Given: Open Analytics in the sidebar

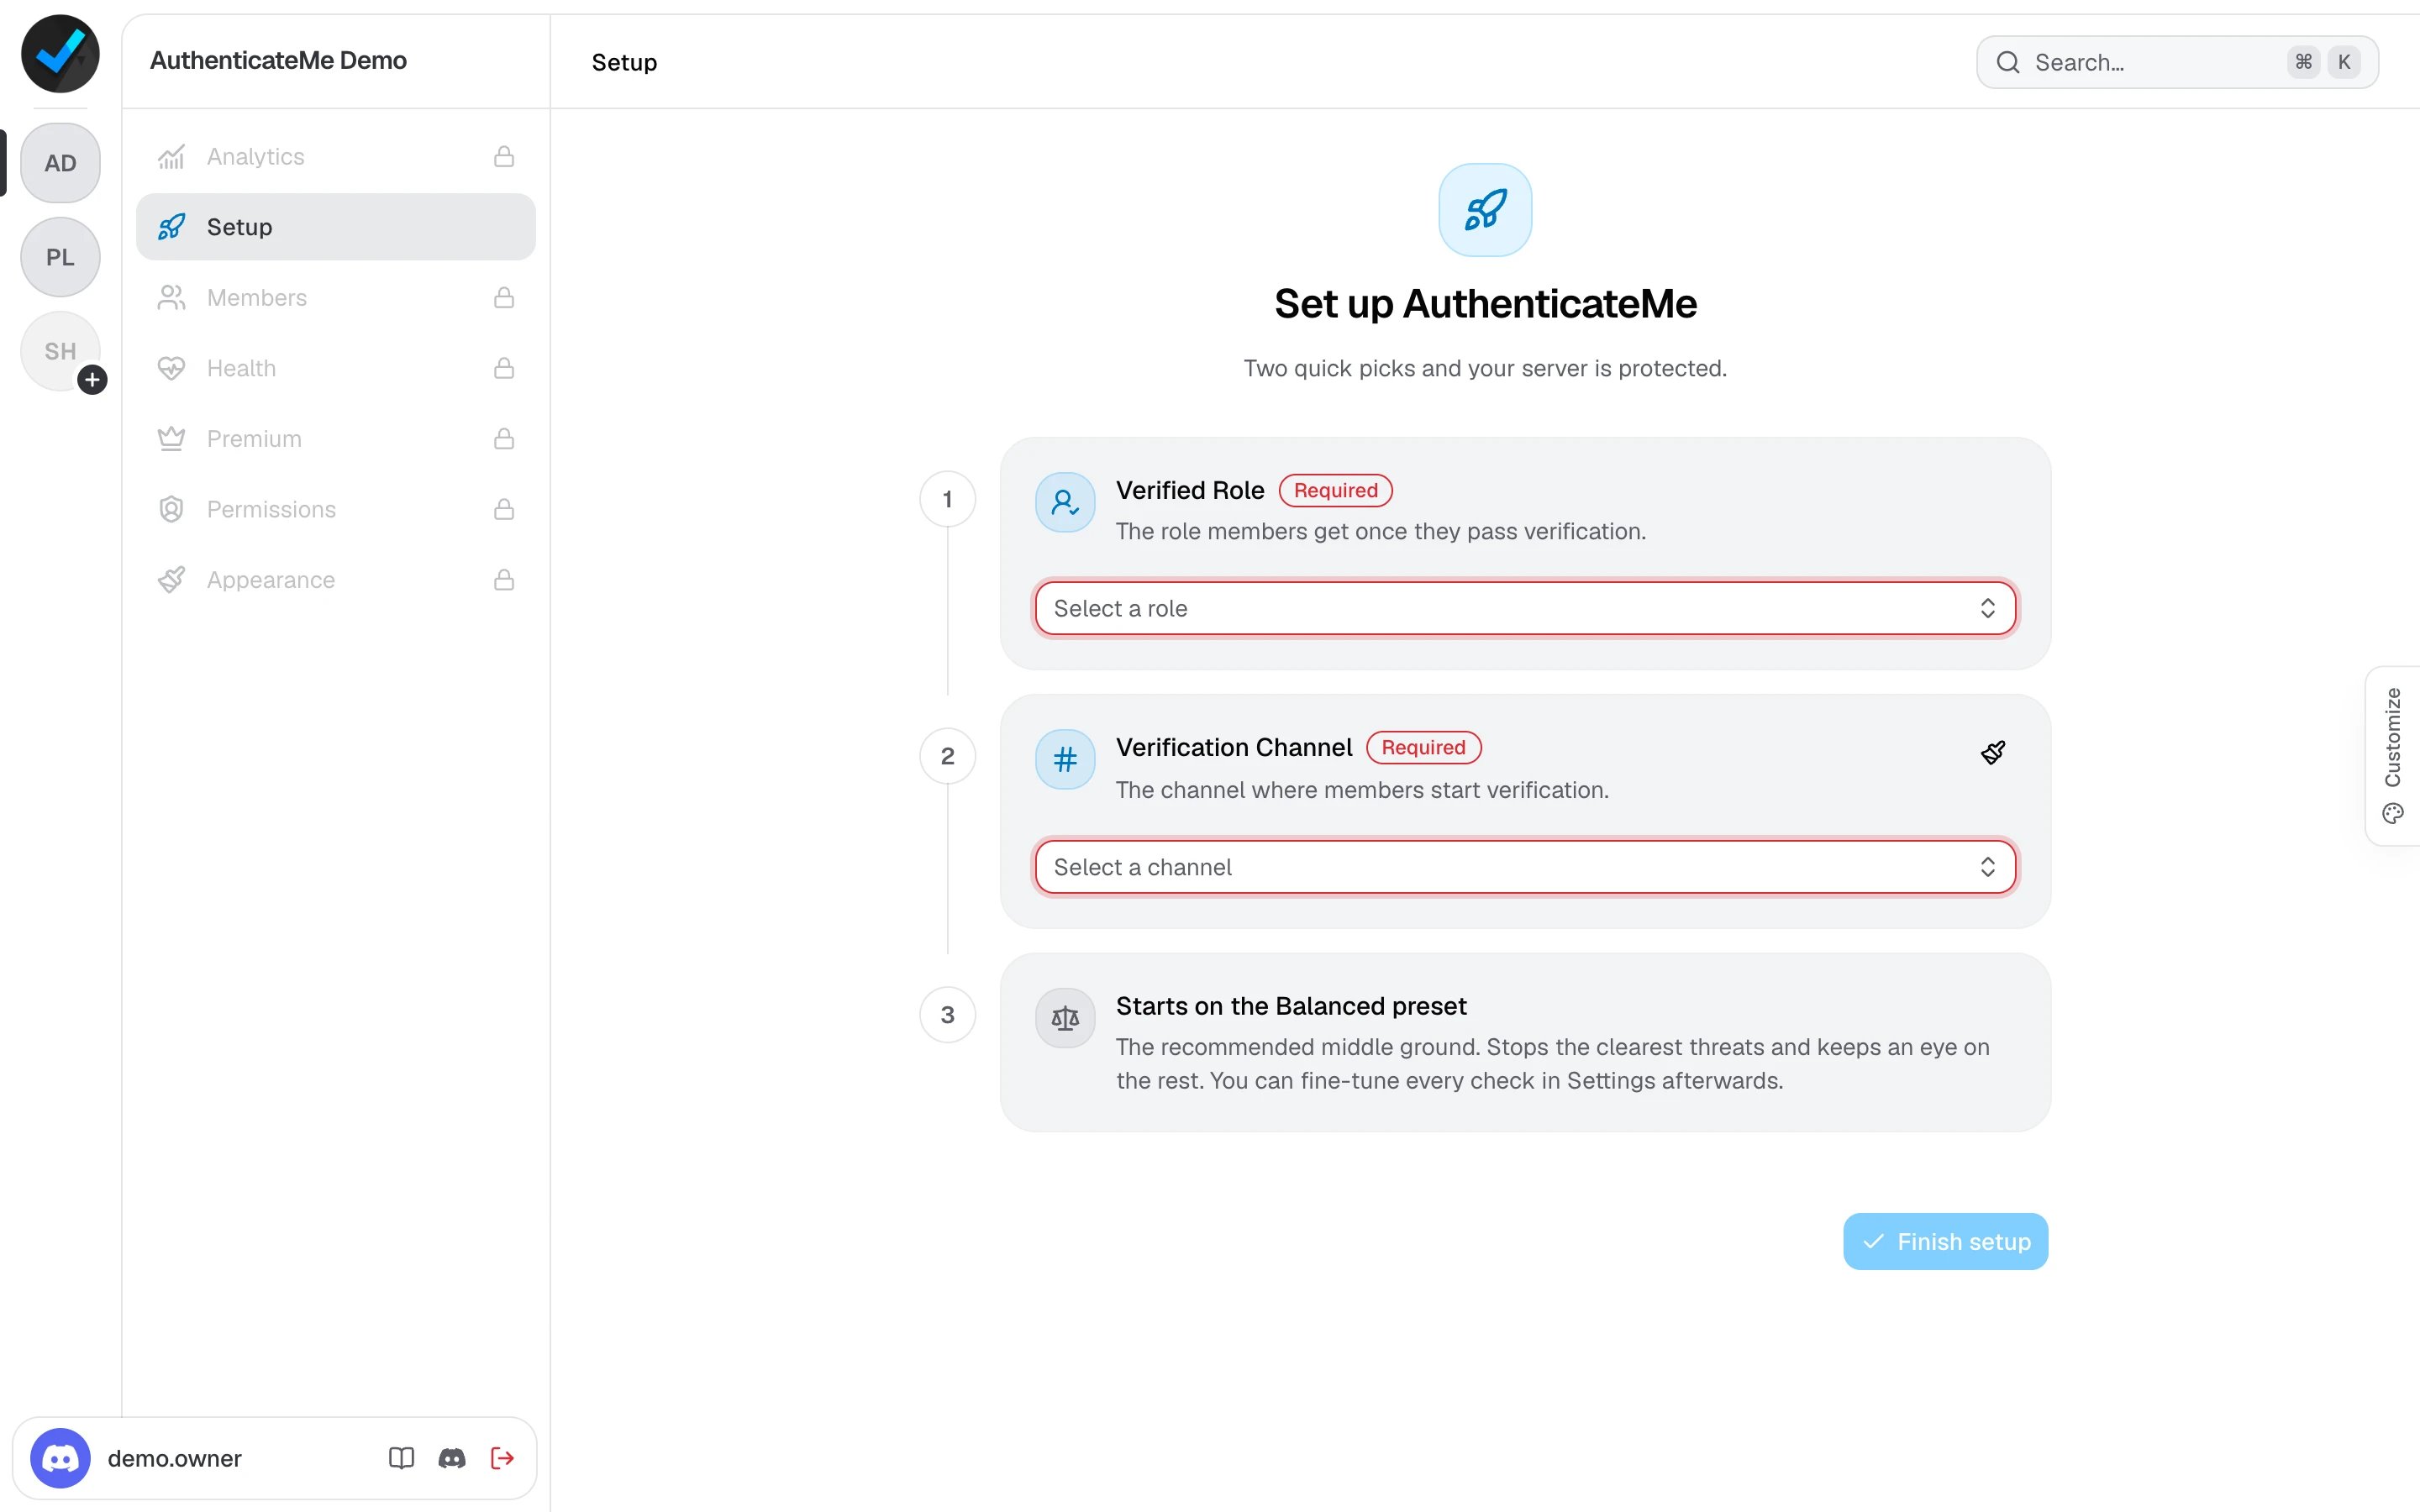Looking at the screenshot, I should click(336, 157).
